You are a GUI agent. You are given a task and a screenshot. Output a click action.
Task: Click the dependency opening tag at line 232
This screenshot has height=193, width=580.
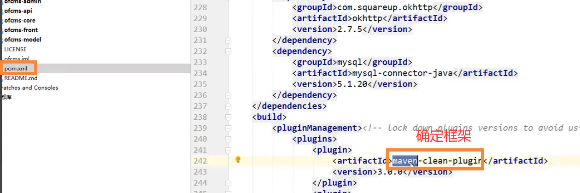pyautogui.click(x=302, y=51)
